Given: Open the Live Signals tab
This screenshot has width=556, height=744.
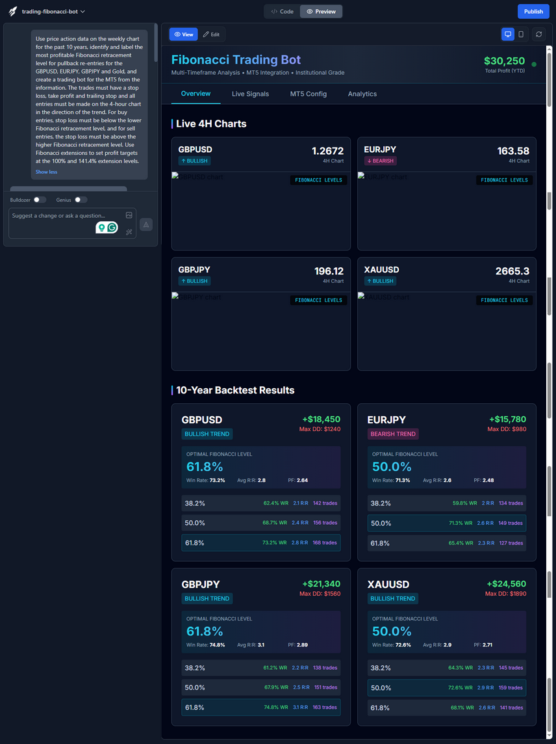Looking at the screenshot, I should (x=250, y=94).
